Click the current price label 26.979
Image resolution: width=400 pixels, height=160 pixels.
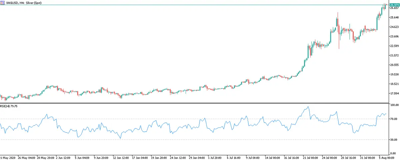pyautogui.click(x=394, y=5)
